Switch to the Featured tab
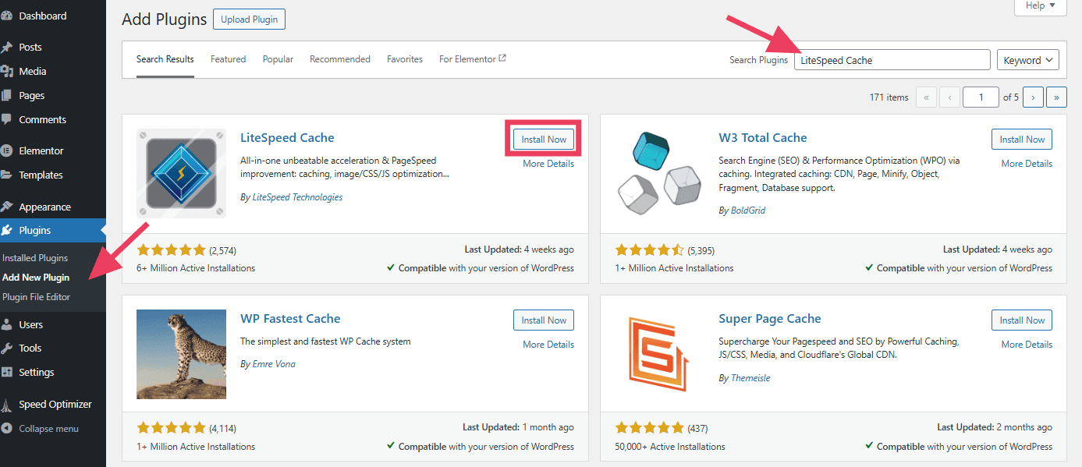The width and height of the screenshot is (1082, 467). [x=228, y=59]
